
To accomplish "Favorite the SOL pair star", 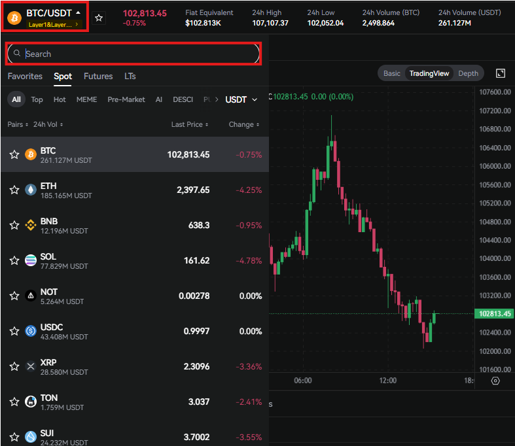I will 14,260.
